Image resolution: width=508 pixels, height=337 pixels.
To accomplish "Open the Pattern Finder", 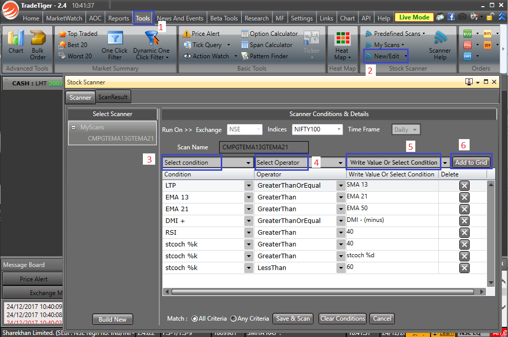I will click(265, 56).
